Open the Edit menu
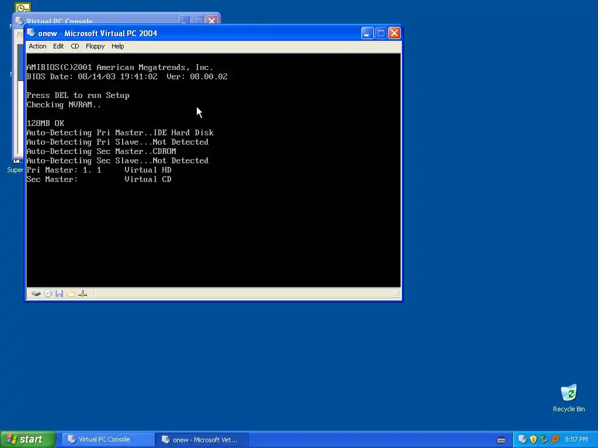Screen dimensions: 598x448 click(58, 46)
